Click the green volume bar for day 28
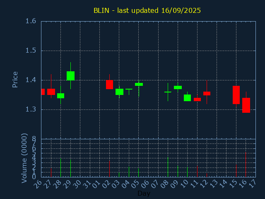 click(61, 167)
